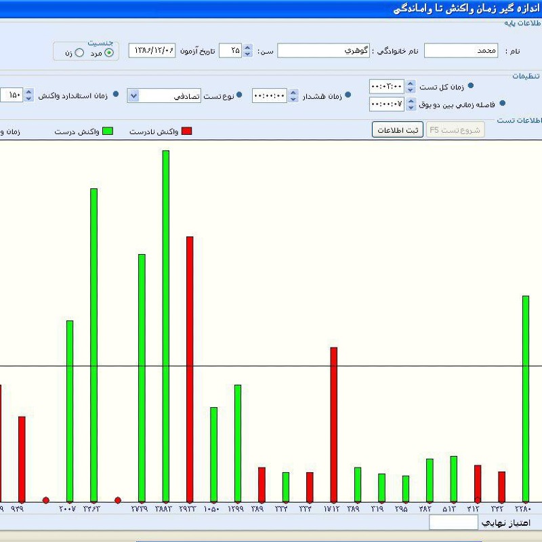The height and width of the screenshot is (542, 542).
Task: Decrease age using the سن spinner down arrow
Action: pyautogui.click(x=247, y=54)
